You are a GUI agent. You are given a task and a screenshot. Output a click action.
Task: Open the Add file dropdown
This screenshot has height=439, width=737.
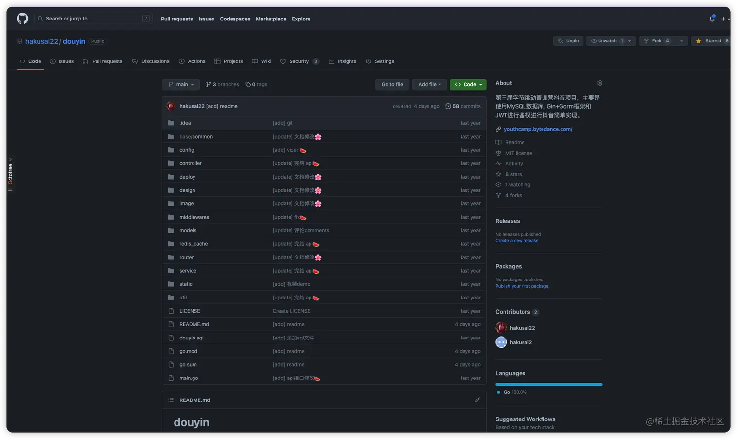pos(429,84)
